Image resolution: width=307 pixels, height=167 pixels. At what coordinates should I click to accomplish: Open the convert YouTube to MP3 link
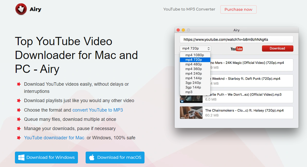[98, 110]
